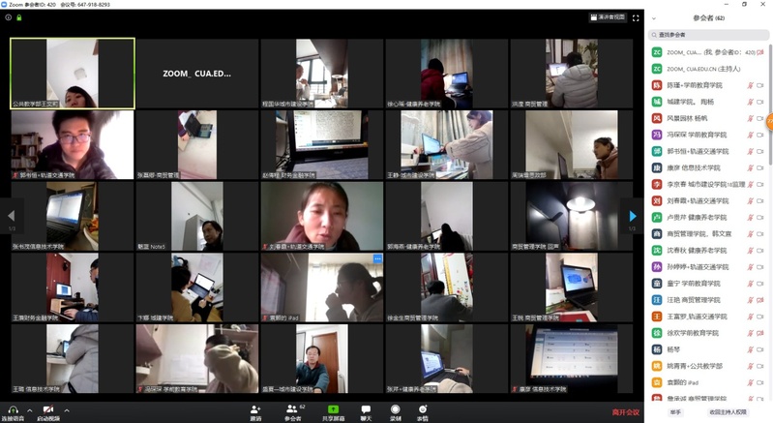Select the 郭书恒+轨道交通学院 video tile
This screenshot has height=423, width=773.
pyautogui.click(x=73, y=144)
